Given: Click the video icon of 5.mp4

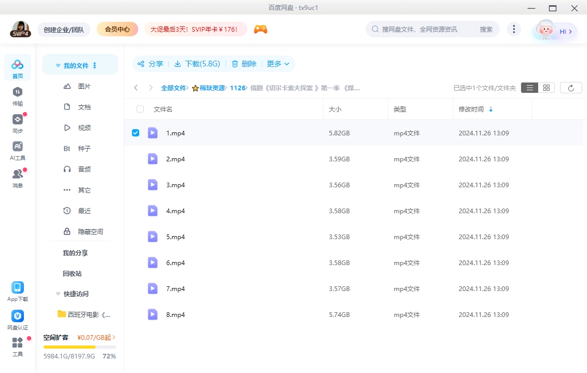Looking at the screenshot, I should pos(152,237).
